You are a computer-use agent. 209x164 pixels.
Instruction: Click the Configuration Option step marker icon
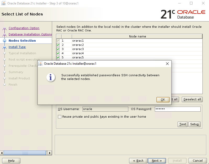(x=4, y=28)
